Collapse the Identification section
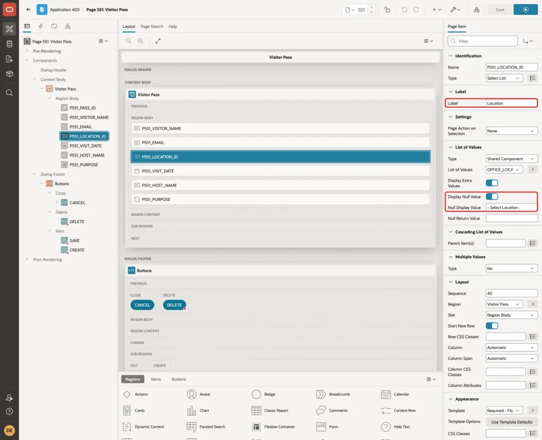This screenshot has height=440, width=542. (x=450, y=56)
